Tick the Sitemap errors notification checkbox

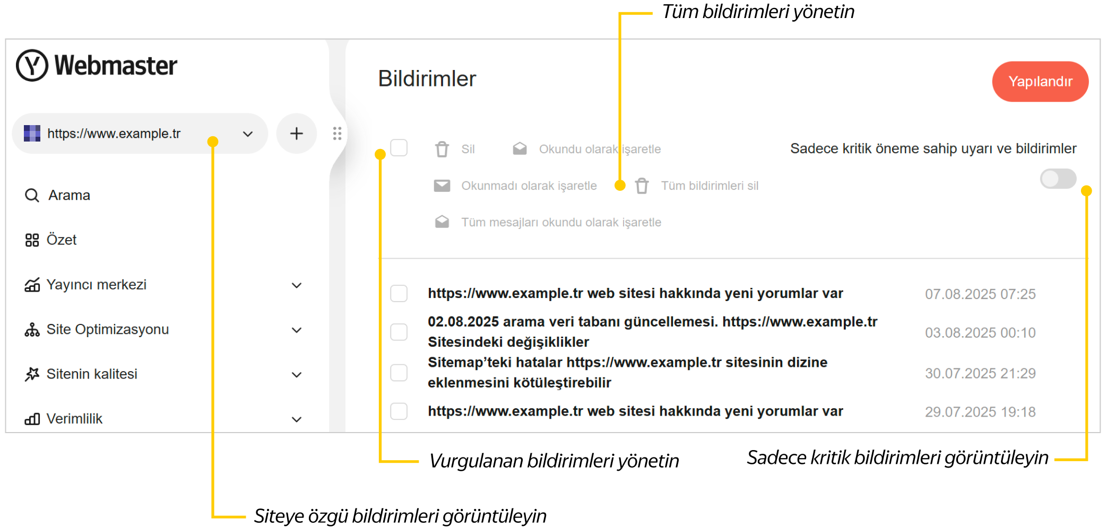click(399, 373)
